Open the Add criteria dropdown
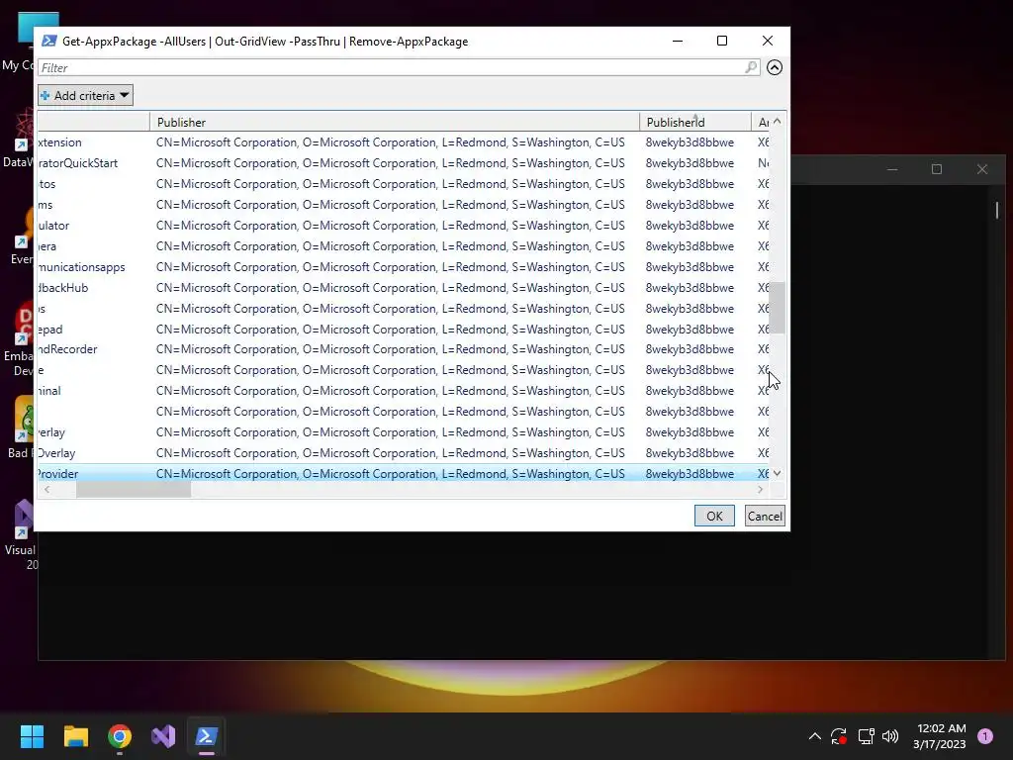Viewport: 1013px width, 760px height. [x=85, y=96]
